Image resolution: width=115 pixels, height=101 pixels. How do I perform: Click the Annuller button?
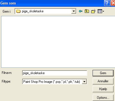[103, 81]
